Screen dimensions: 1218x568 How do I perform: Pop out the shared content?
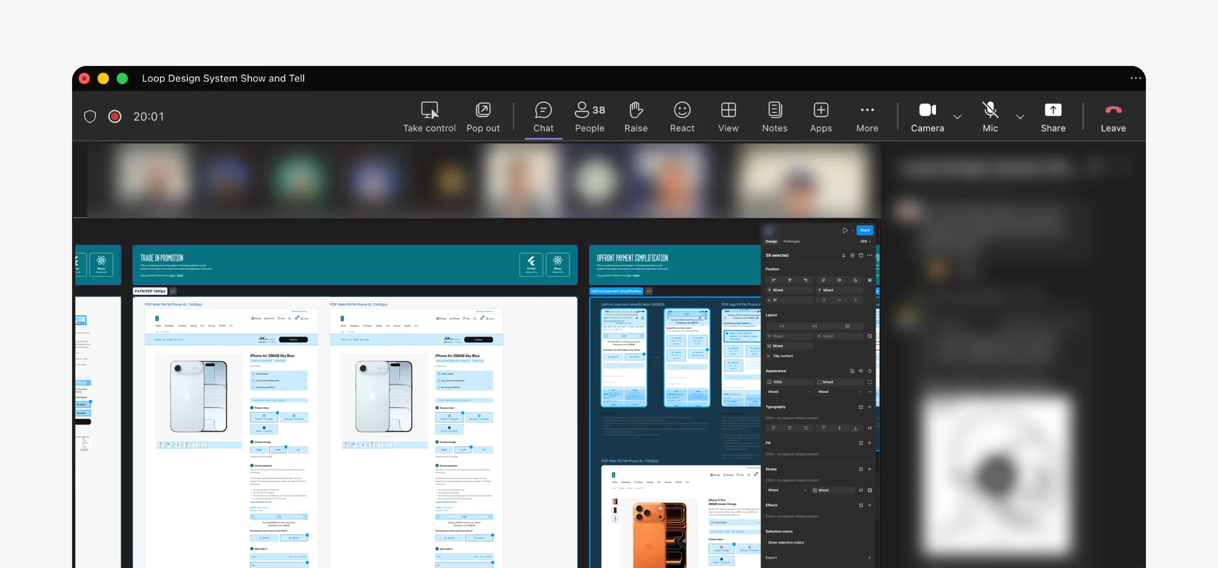click(x=483, y=117)
